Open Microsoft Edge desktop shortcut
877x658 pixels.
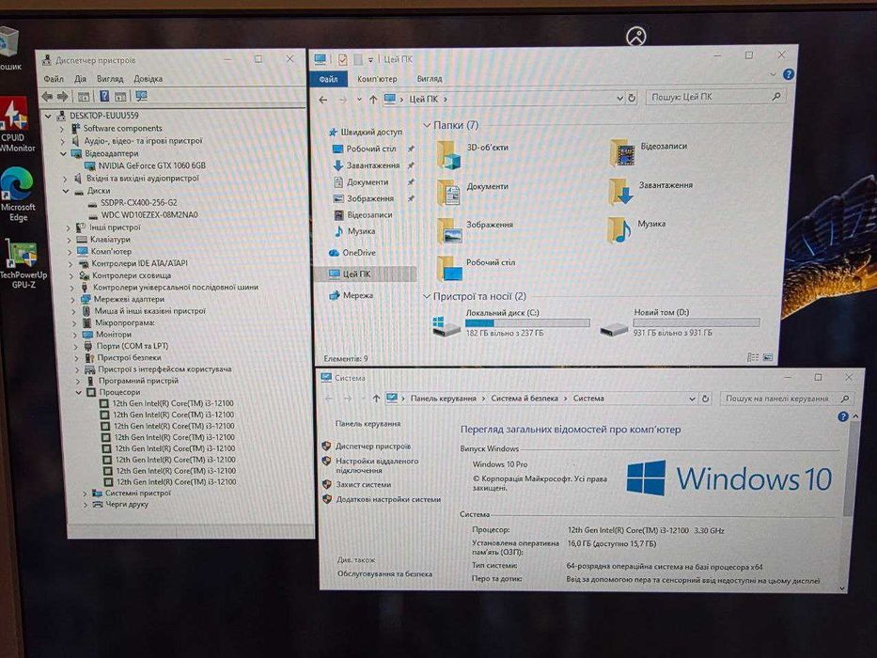(x=17, y=195)
